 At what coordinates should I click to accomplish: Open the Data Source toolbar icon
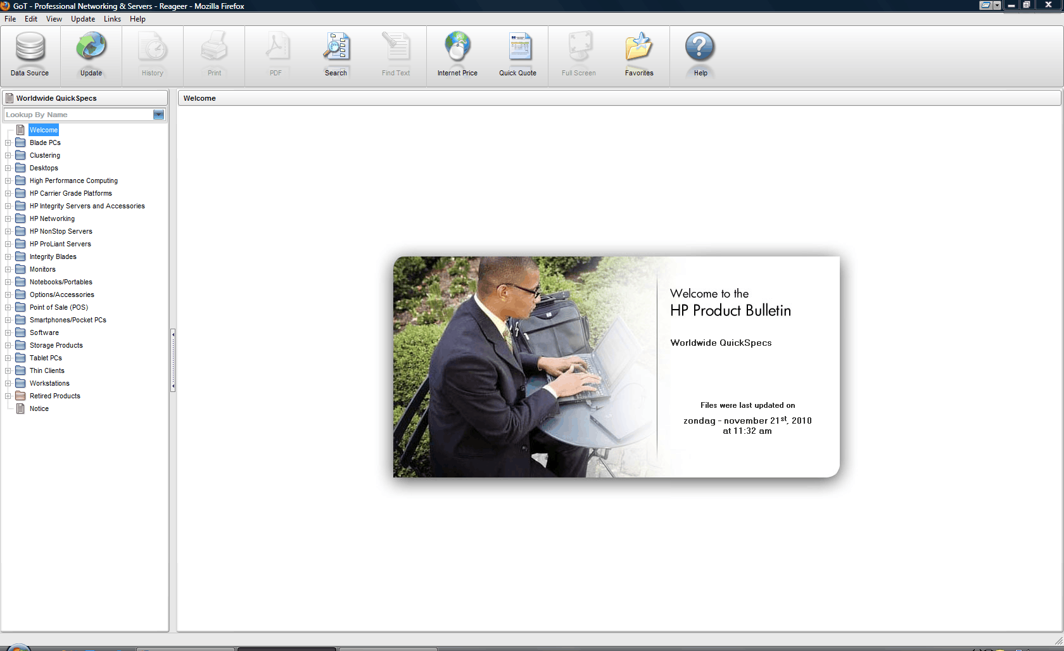click(30, 47)
